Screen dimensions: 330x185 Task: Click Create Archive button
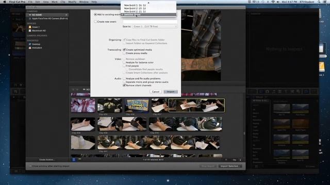coord(47,160)
